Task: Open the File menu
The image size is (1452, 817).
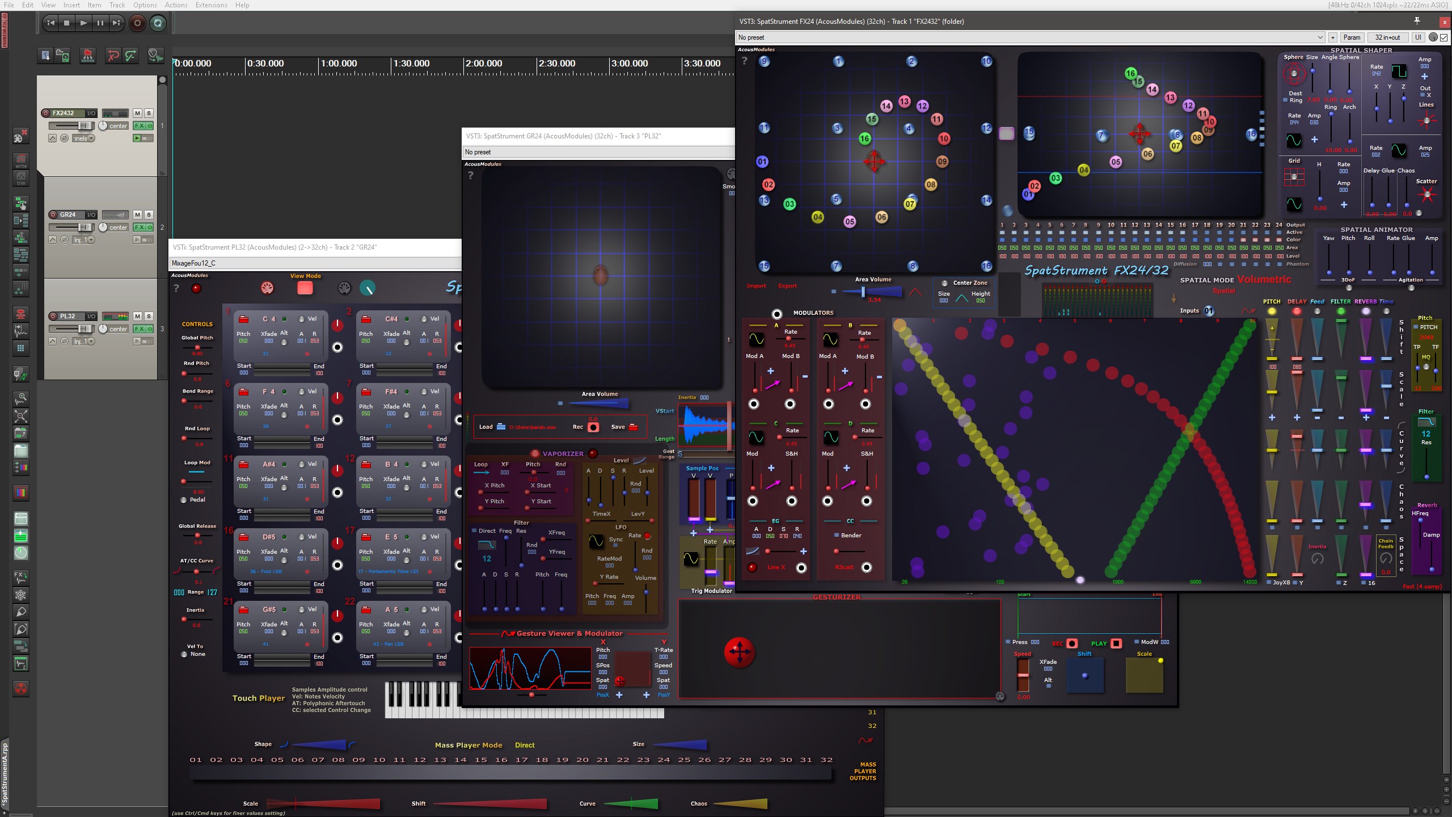Action: pyautogui.click(x=9, y=5)
